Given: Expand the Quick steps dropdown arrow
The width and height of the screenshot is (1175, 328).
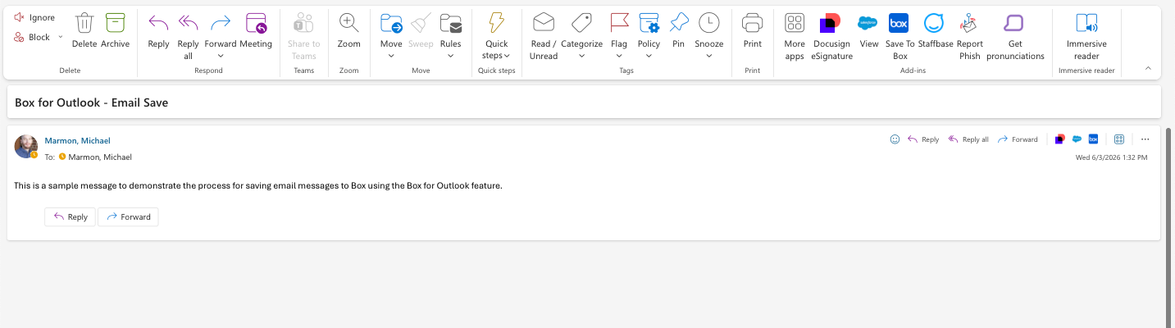Looking at the screenshot, I should (508, 56).
